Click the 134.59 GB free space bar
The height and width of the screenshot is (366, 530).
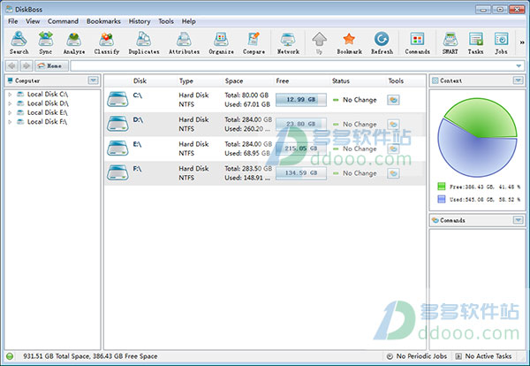[x=301, y=173]
